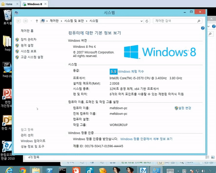This screenshot has width=216, height=173.
Task: Open PowerShell from taskbar
Action: tap(49, 170)
